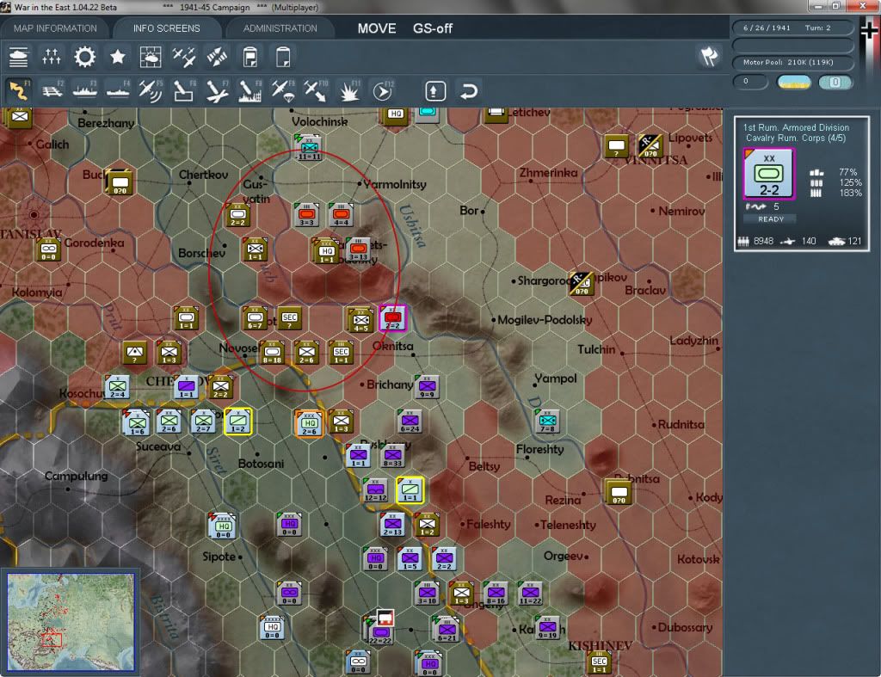Select the 8=18 unit counter
This screenshot has width=881, height=677.
[x=272, y=354]
